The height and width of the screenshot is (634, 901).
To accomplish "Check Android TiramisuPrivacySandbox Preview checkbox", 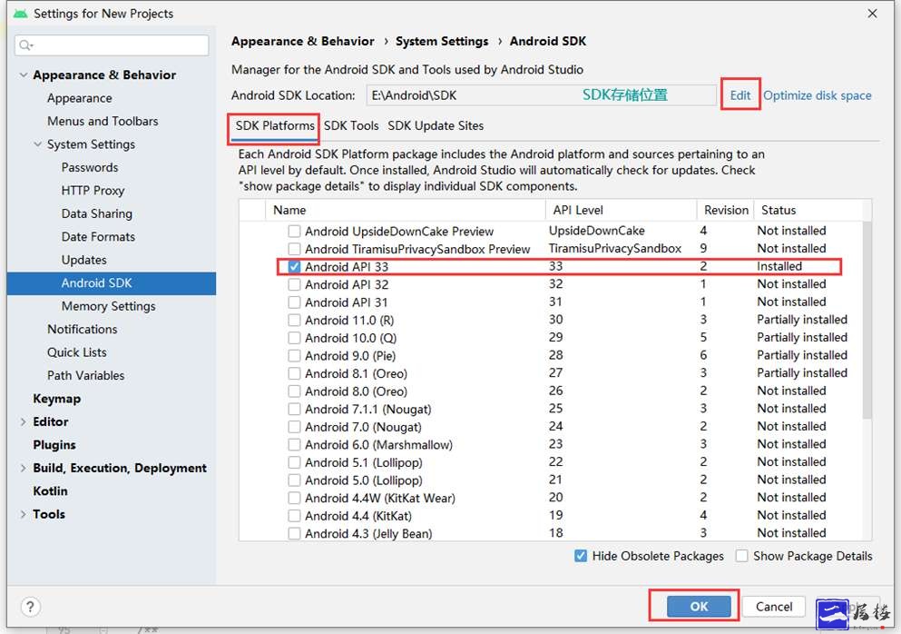I will pos(294,249).
